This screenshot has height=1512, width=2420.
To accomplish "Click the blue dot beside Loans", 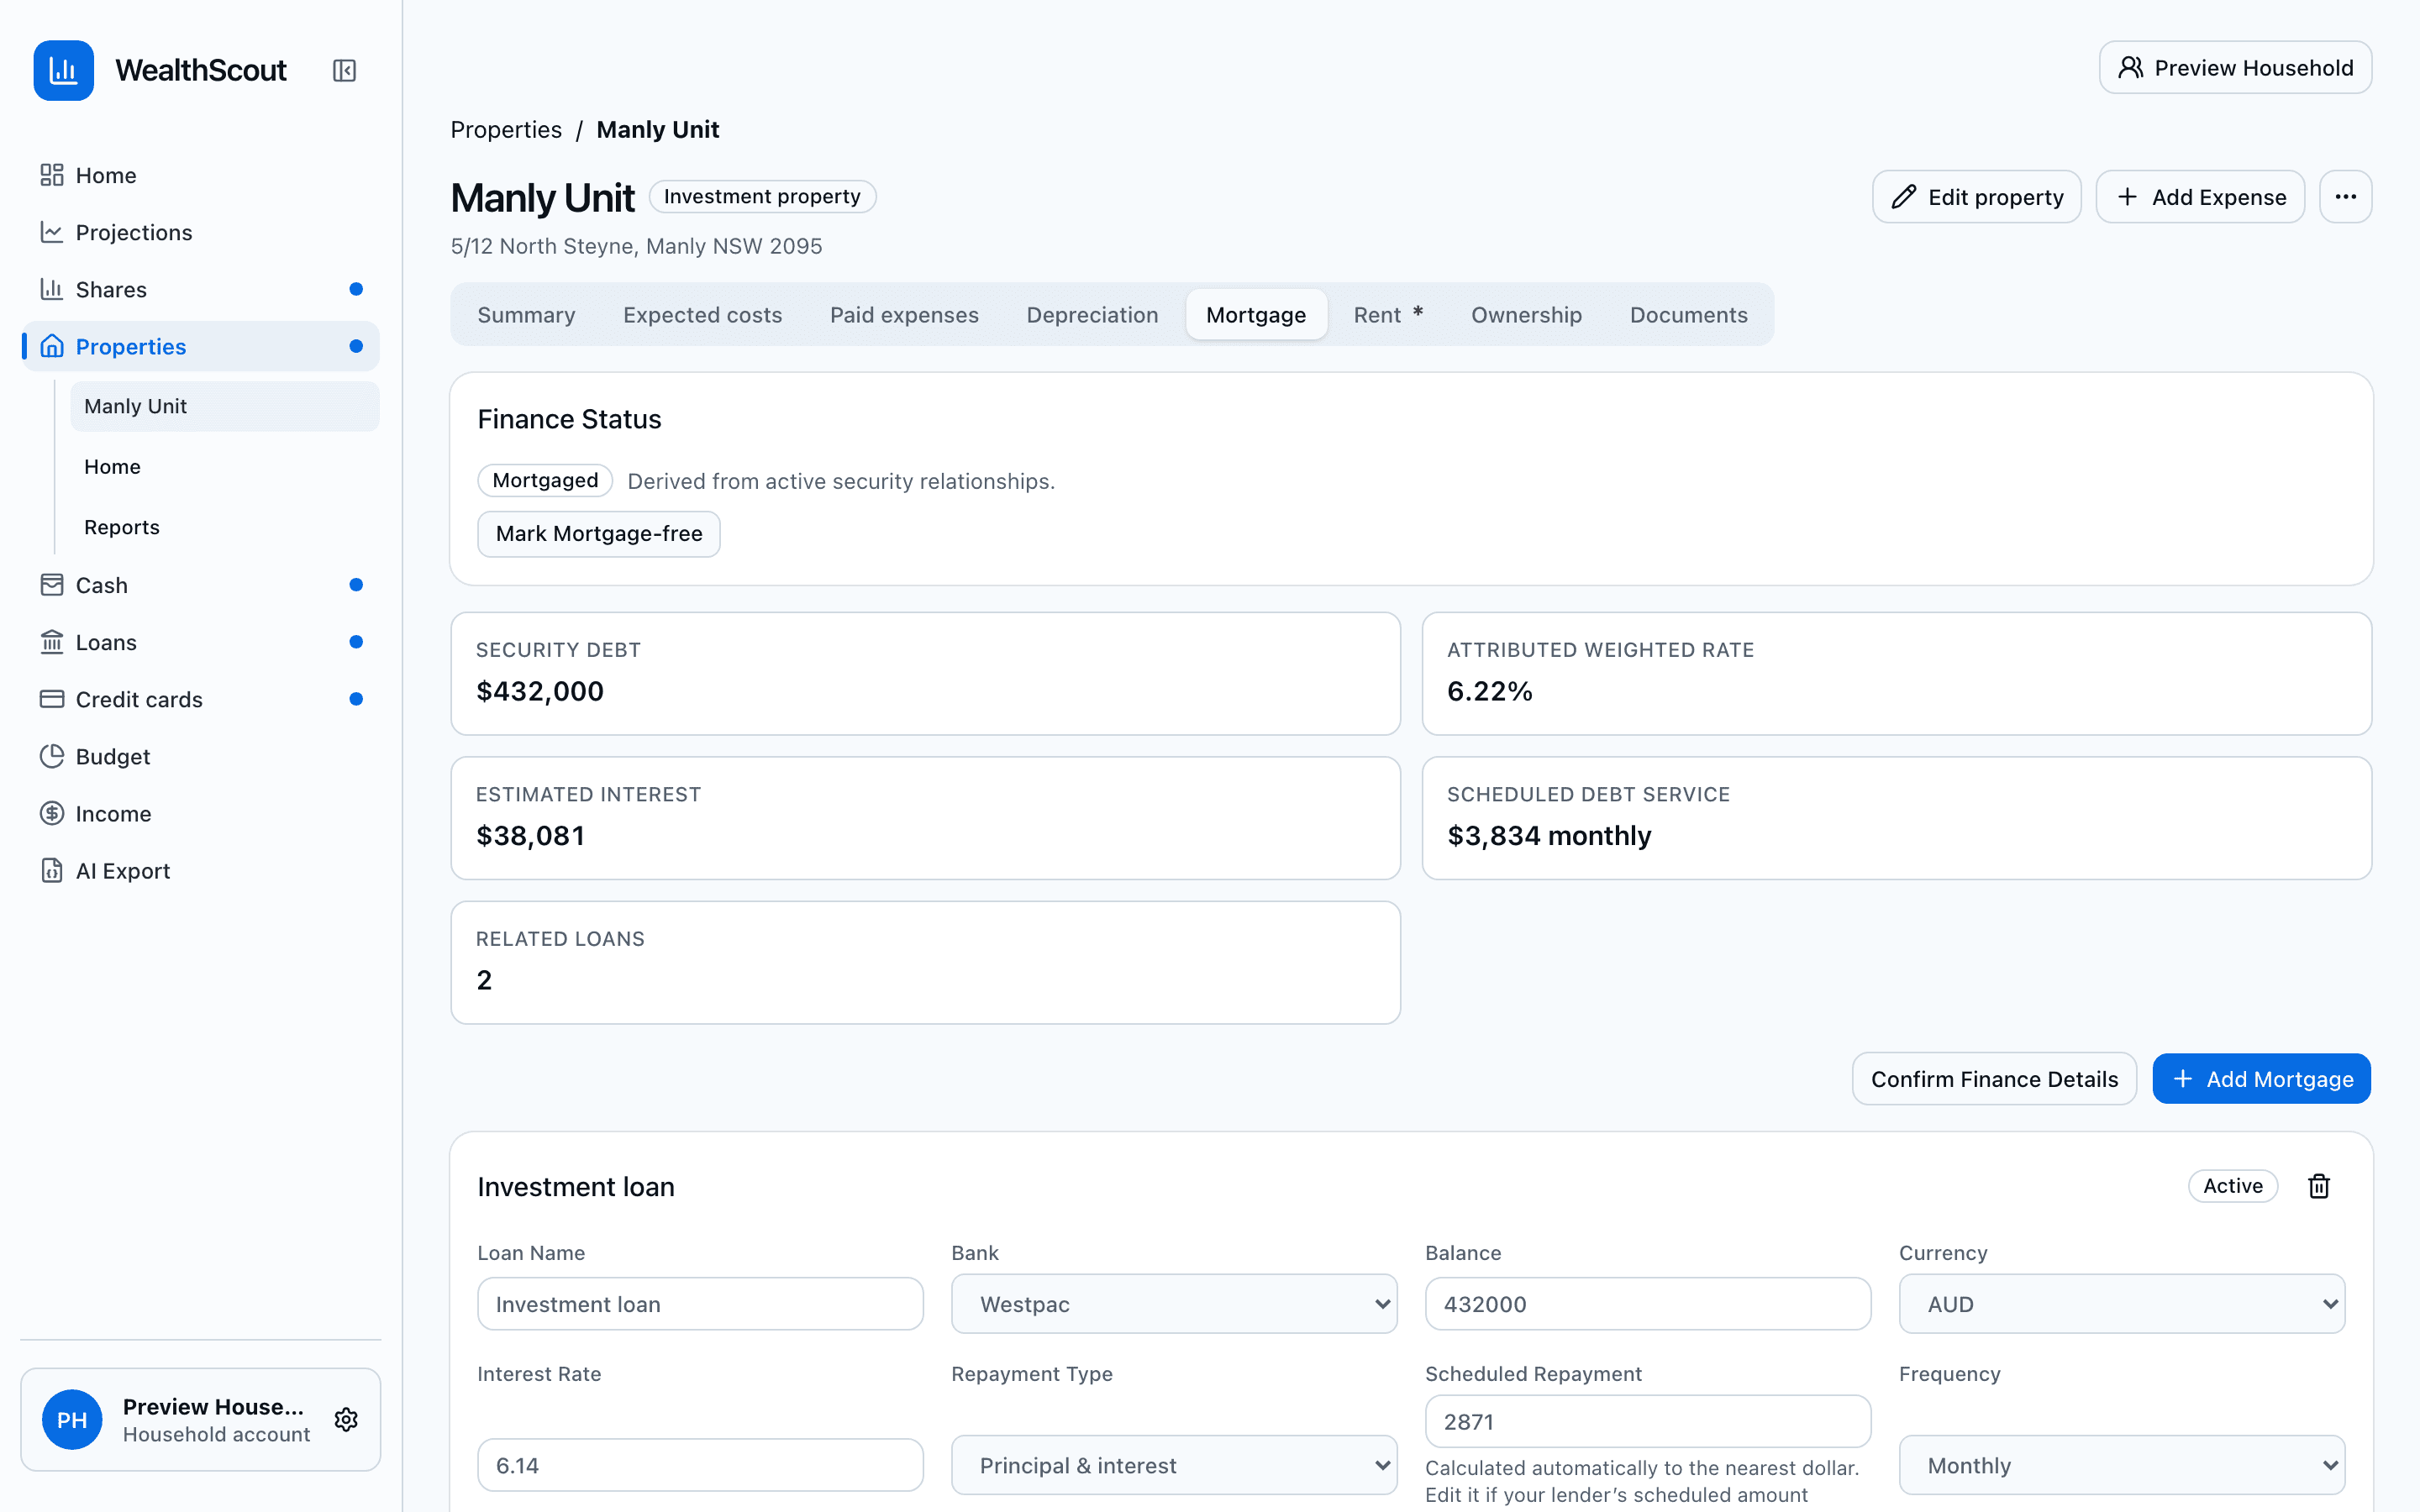I will click(356, 642).
